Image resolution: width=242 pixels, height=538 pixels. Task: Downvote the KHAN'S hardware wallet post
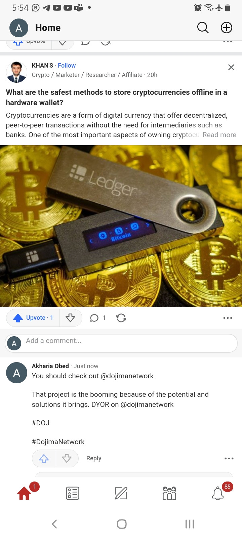tap(70, 318)
